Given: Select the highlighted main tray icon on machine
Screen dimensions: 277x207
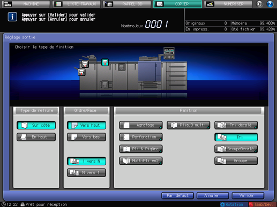Looking at the screenshot, I should [x=105, y=62].
